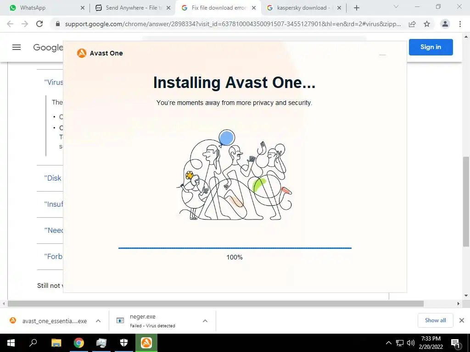Open the Google Help hamburger menu
470x352 pixels.
point(17,47)
